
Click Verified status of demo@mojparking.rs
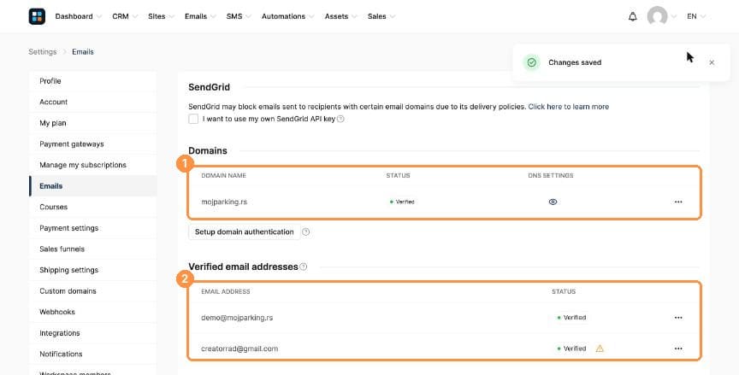point(571,318)
